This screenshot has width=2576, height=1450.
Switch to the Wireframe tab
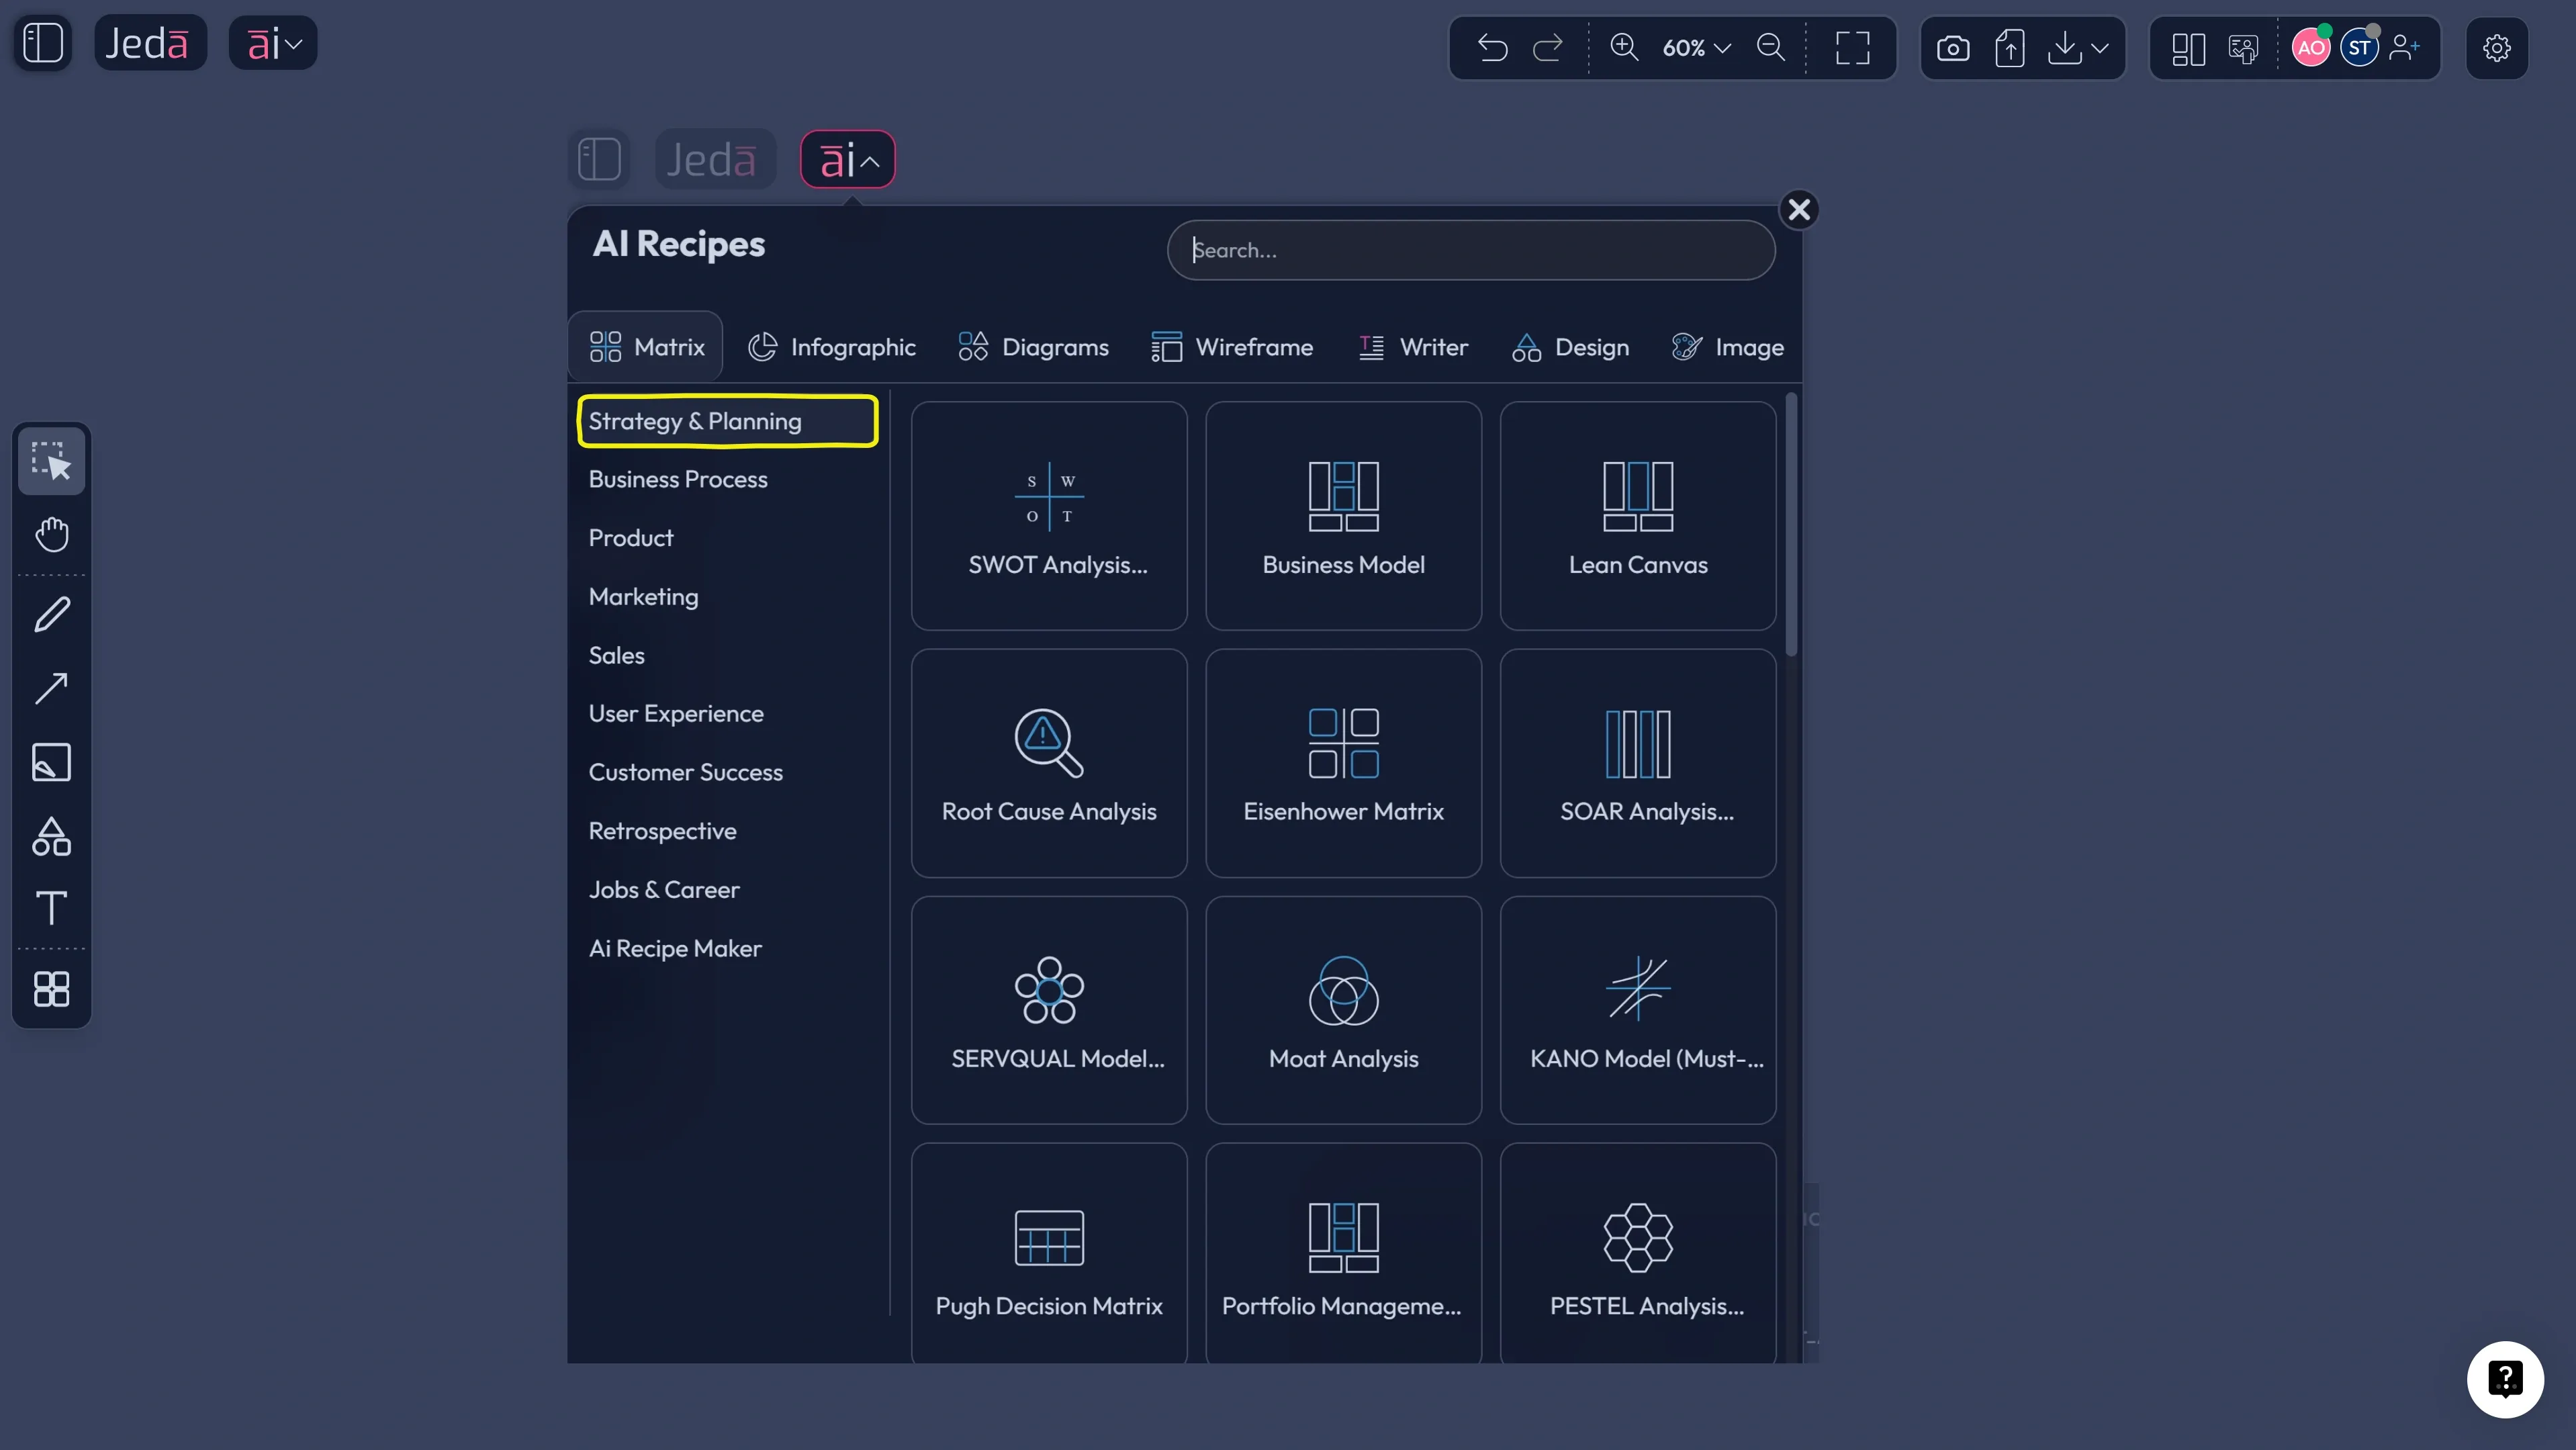1232,347
